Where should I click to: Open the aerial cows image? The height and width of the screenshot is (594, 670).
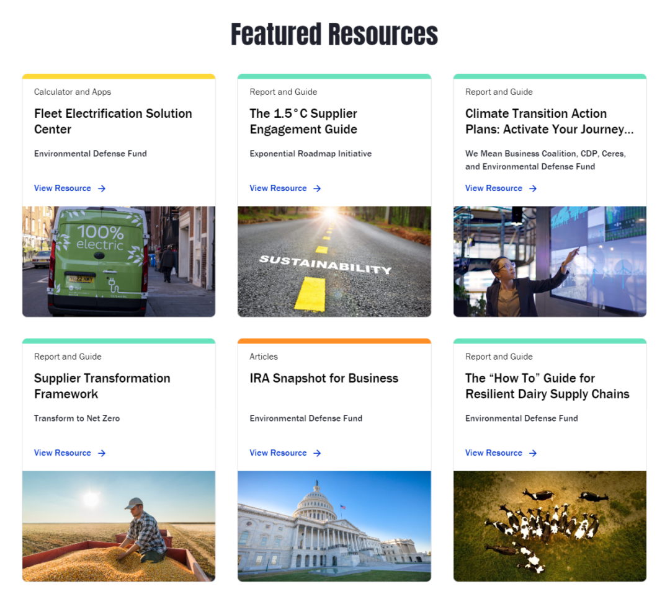click(x=550, y=526)
